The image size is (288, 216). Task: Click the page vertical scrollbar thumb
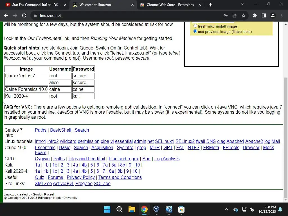(285, 138)
